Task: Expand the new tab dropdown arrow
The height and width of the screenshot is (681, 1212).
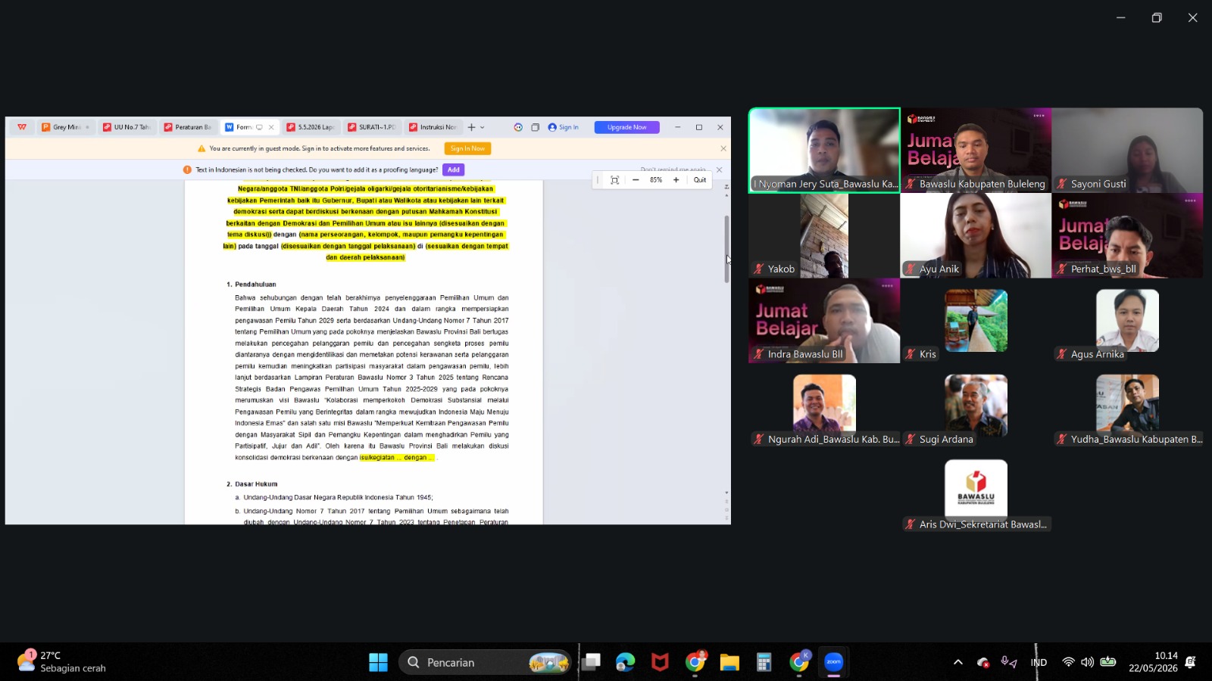Action: [x=483, y=127]
